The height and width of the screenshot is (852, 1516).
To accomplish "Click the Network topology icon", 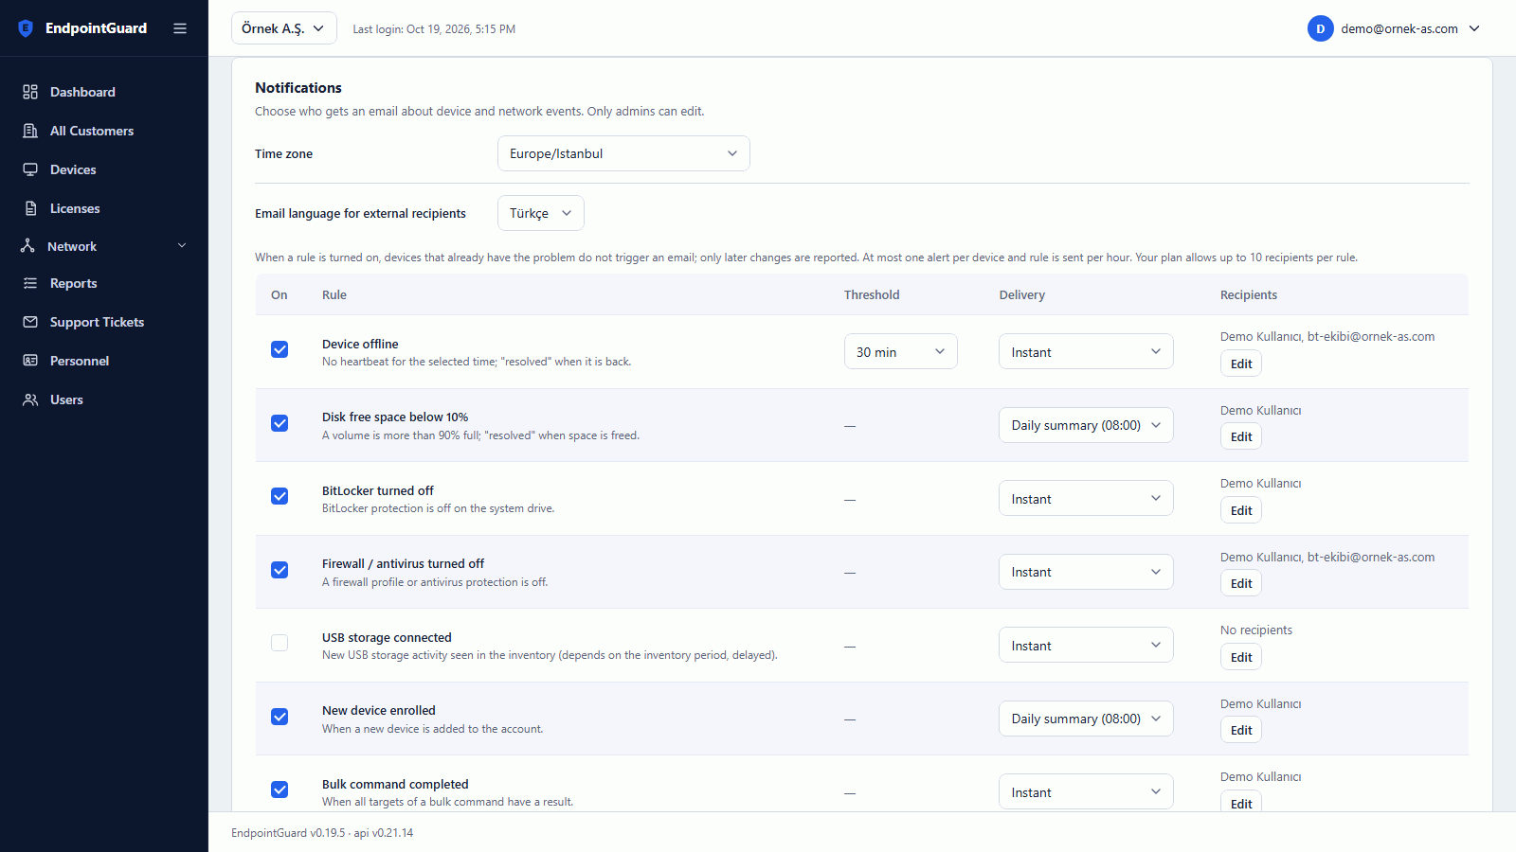I will pyautogui.click(x=27, y=246).
